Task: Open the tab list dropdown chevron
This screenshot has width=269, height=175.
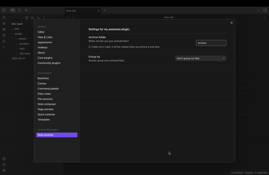Action: pos(259,10)
